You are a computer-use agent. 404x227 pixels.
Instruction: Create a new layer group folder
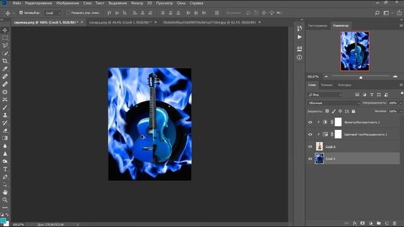379,223
